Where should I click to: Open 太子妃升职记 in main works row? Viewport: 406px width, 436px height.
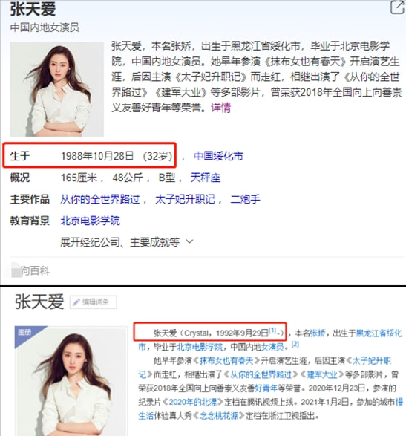(x=185, y=199)
